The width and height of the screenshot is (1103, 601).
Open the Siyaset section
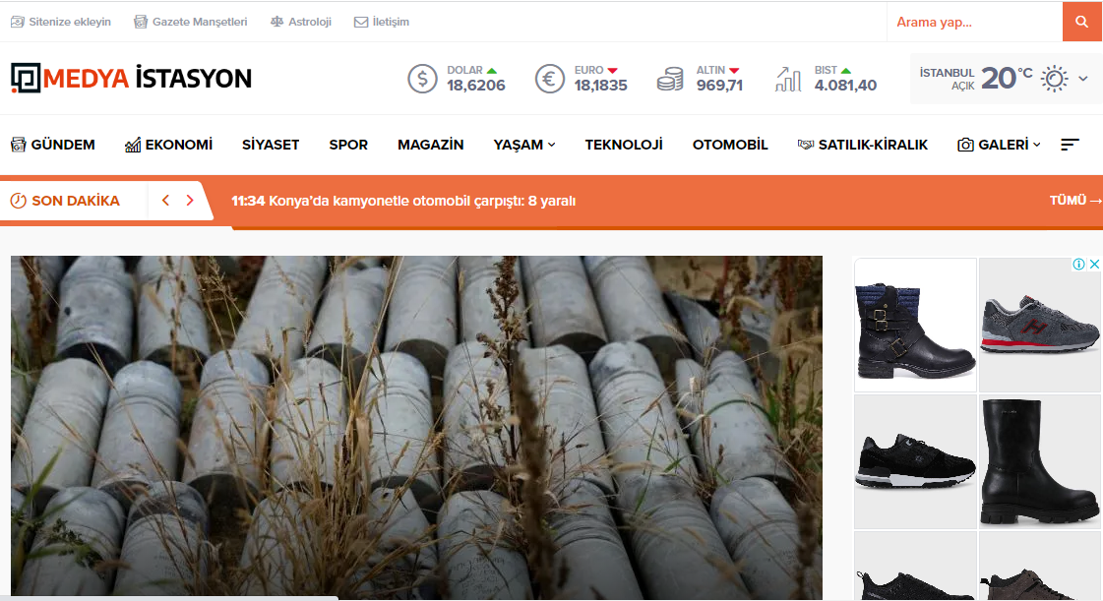tap(271, 145)
